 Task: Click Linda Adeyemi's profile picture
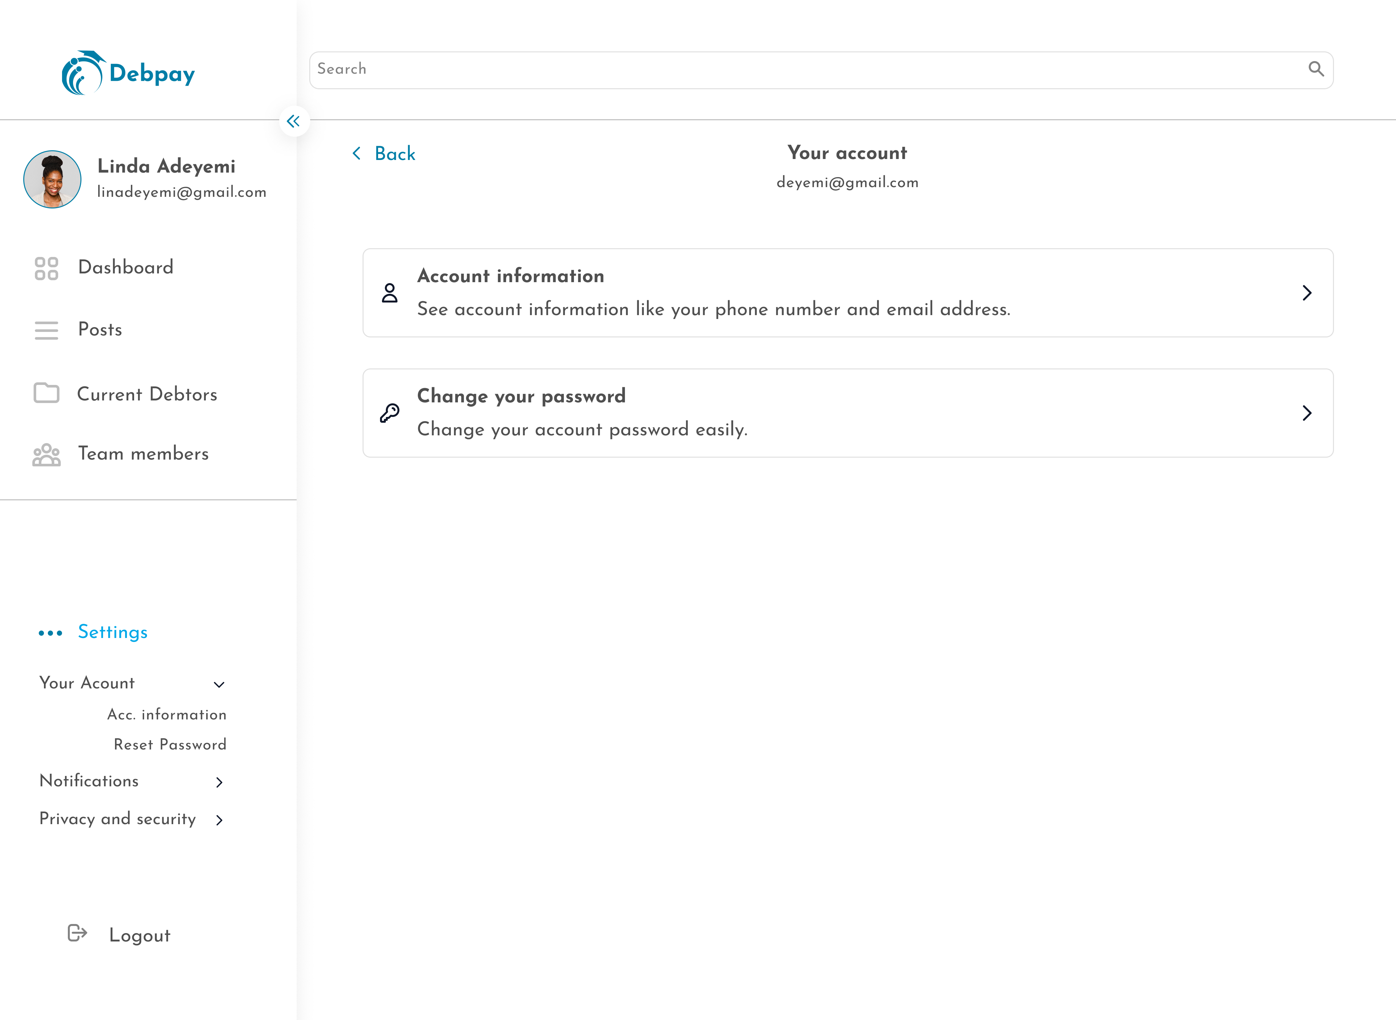pos(52,179)
